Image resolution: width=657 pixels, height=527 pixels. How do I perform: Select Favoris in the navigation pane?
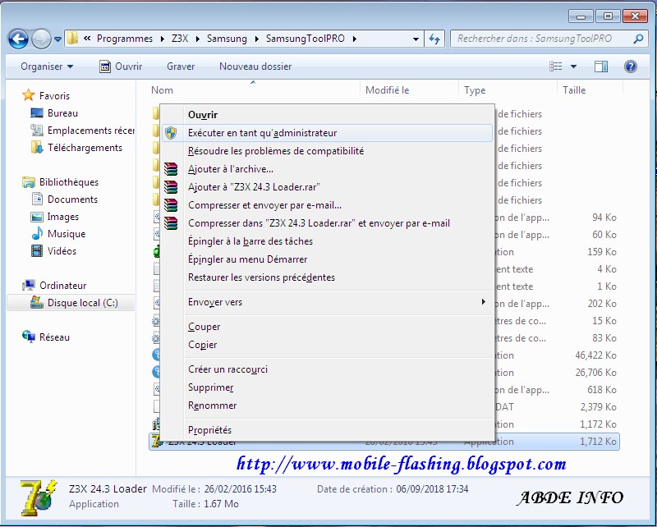[x=46, y=95]
